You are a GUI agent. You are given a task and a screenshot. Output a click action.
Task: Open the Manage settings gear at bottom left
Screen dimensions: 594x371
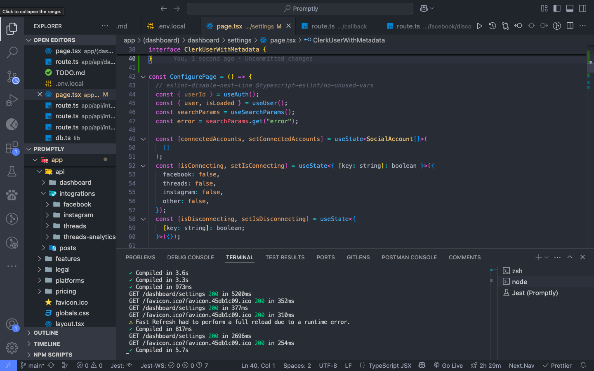12,348
